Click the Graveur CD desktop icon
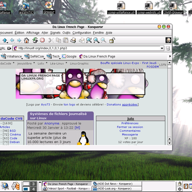 (49, 7)
